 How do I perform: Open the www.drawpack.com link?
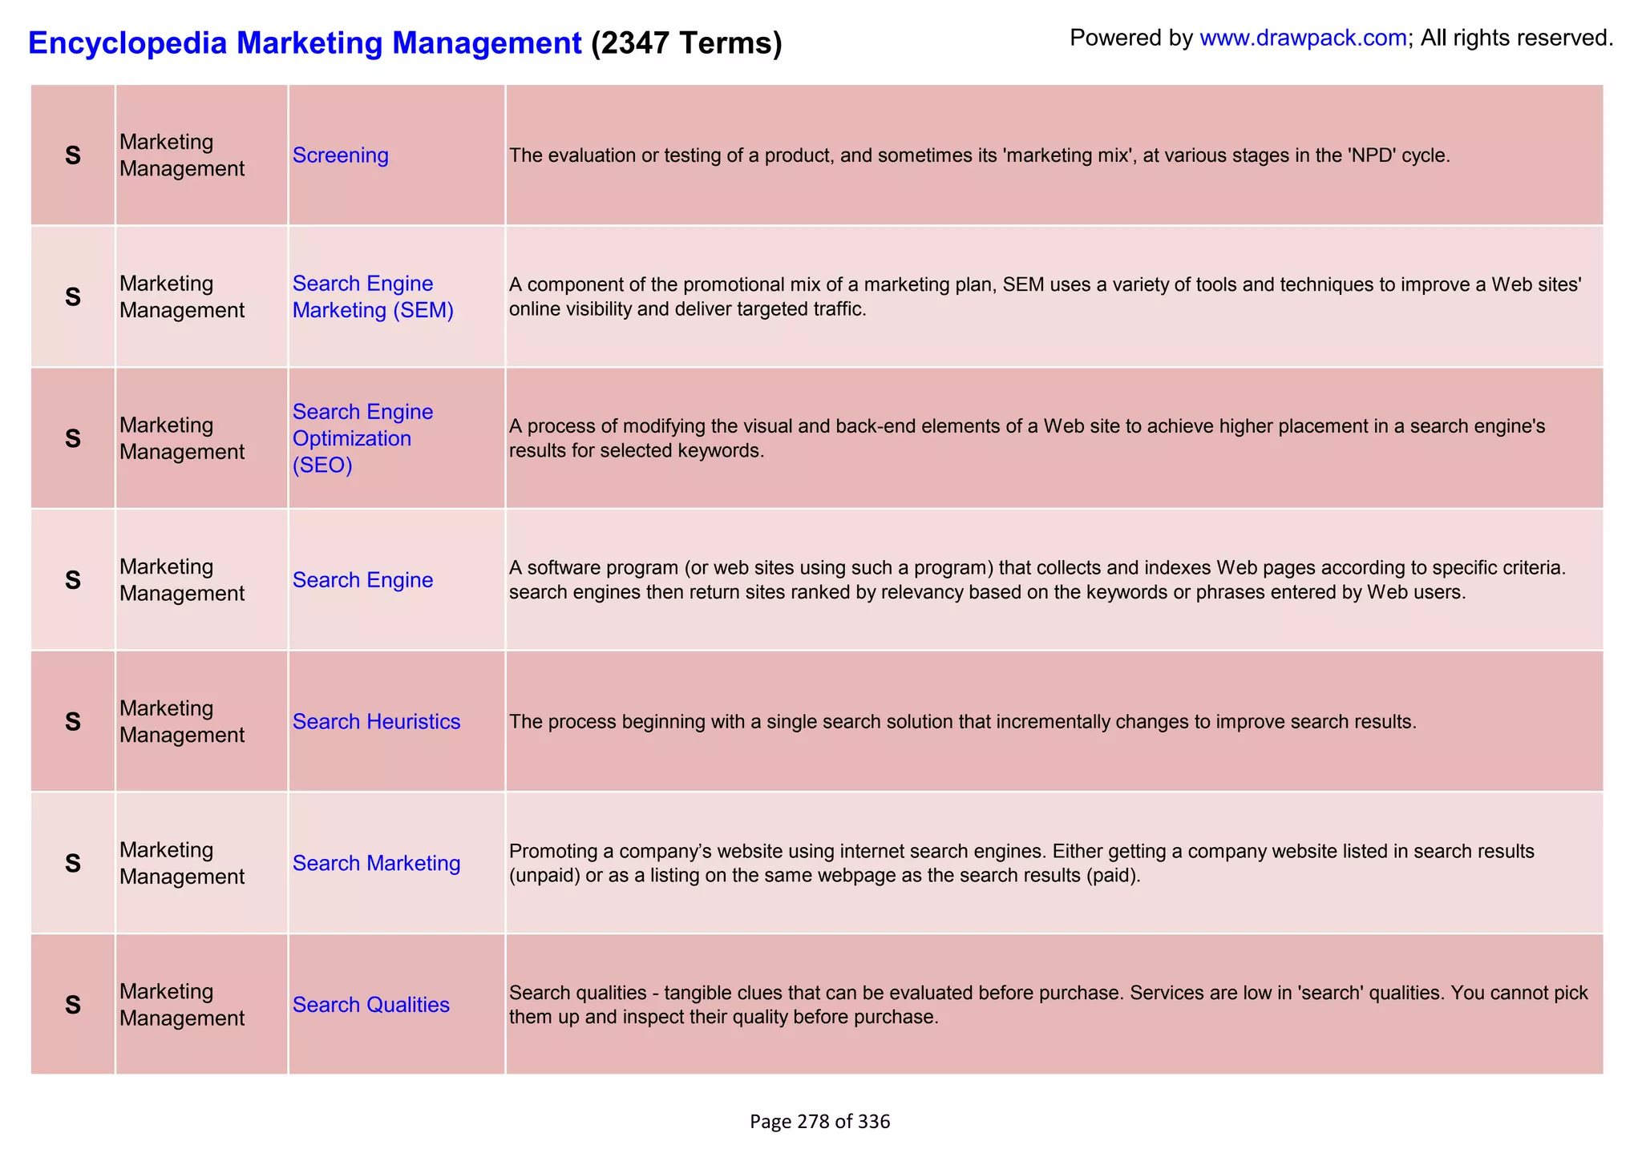tap(1303, 38)
